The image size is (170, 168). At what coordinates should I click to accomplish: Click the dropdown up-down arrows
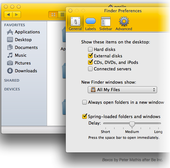coord(154,90)
